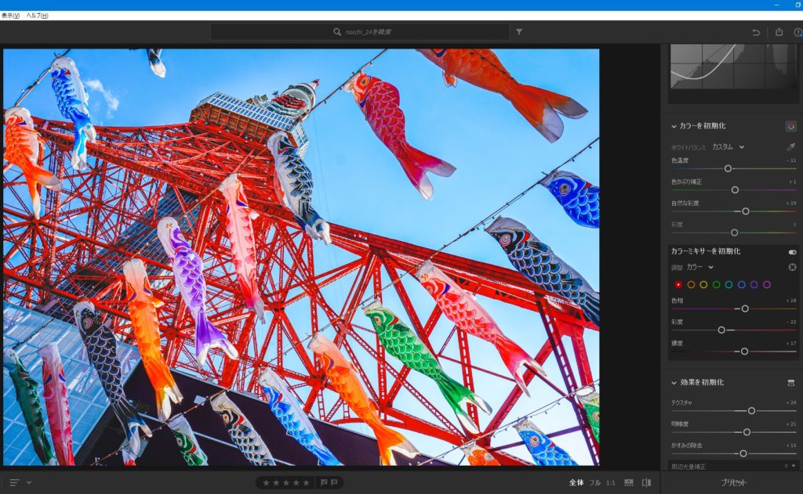Click the undo arrow icon in top bar
This screenshot has width=803, height=494.
click(x=755, y=32)
